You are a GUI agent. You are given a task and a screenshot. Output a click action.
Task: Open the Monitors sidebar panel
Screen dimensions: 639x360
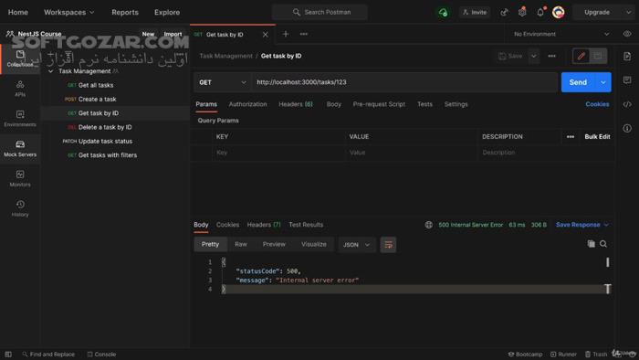pos(20,178)
